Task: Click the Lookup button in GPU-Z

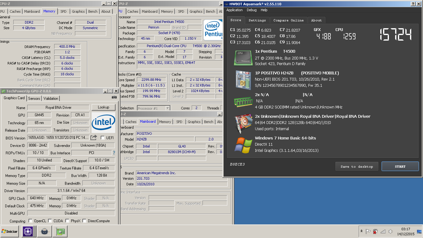Action: coord(103,107)
